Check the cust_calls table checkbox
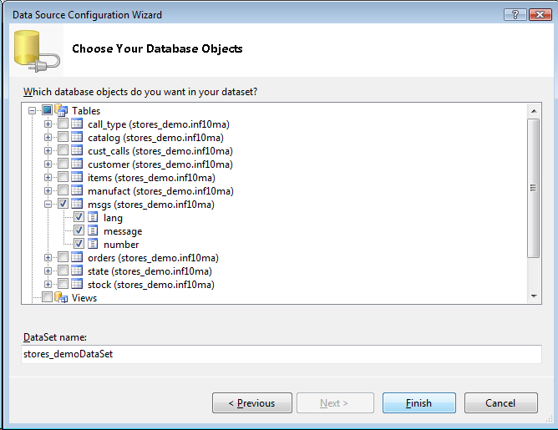Screen dimensions: 558x430 tap(63, 151)
